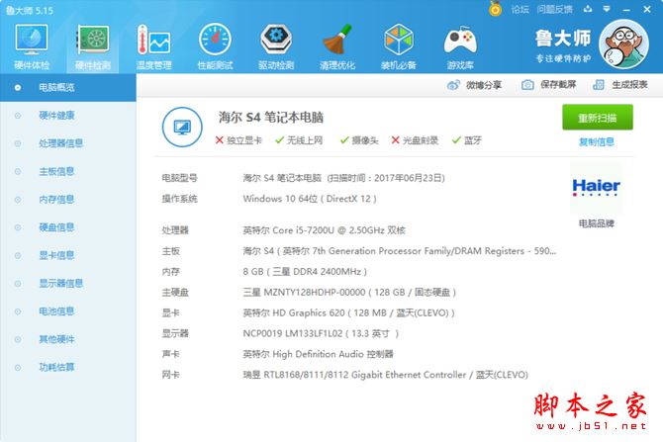Screen dimensions: 663x442
Task: Minimize the 鲁大师 window
Action: [x=626, y=9]
